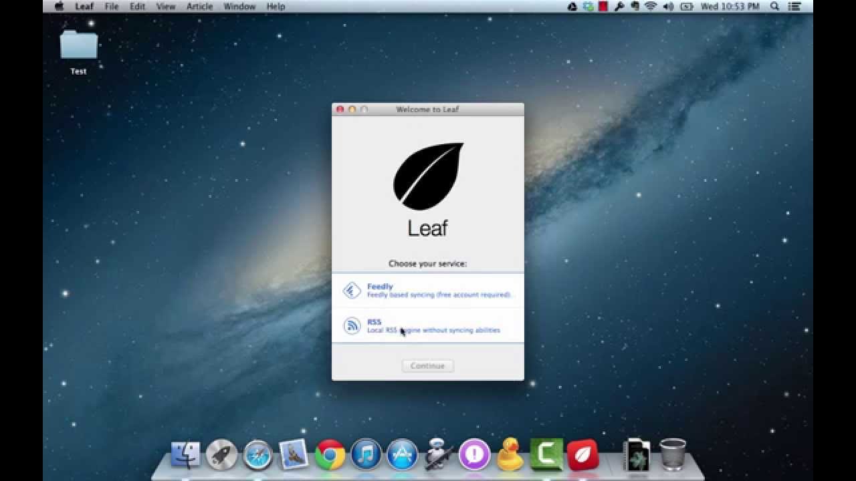The height and width of the screenshot is (481, 856).
Task: Choose the Feedly title text
Action: tap(380, 287)
